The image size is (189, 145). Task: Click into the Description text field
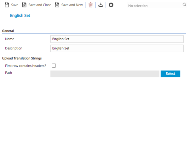click(117, 48)
